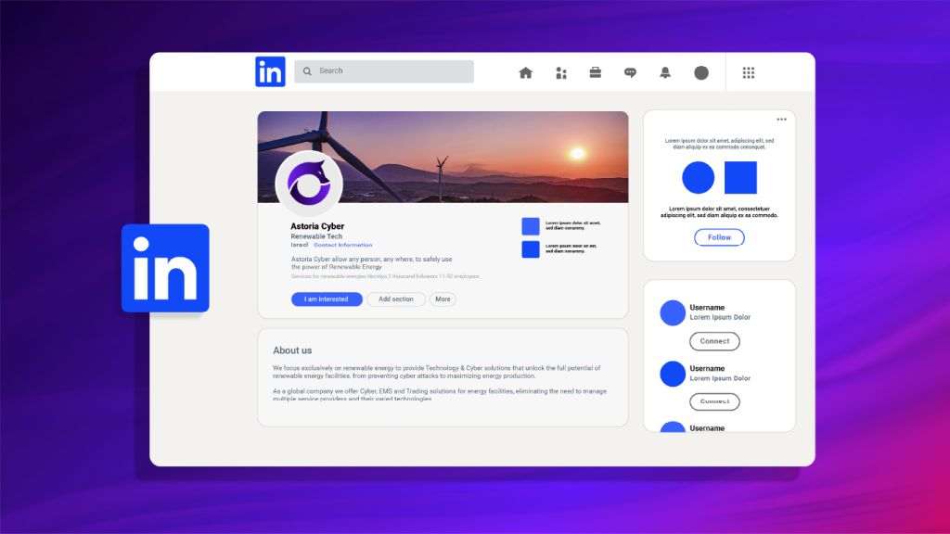Click the Add section button
Viewport: 950px width, 534px height.
coord(396,299)
